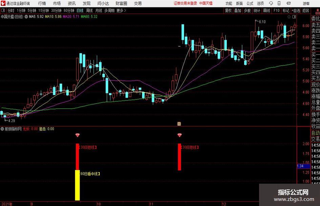The width and height of the screenshot is (320, 206).
Task: Click the MA60: 5.32 indicator label
Action: (89, 17)
